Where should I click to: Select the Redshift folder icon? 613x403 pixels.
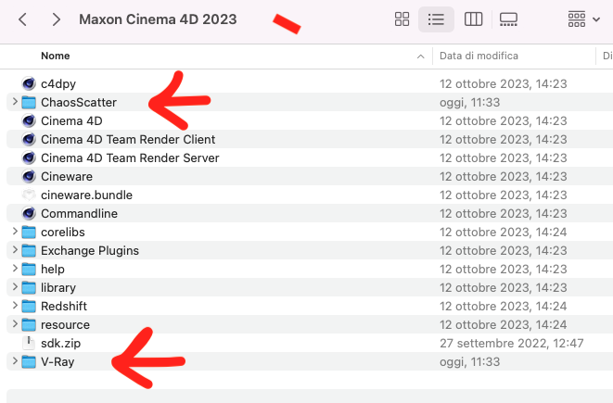29,306
